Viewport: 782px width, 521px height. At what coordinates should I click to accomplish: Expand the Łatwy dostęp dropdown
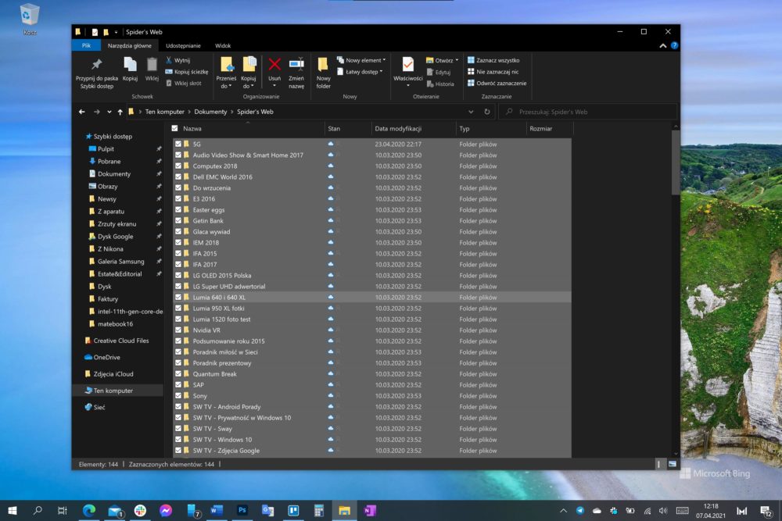point(381,72)
